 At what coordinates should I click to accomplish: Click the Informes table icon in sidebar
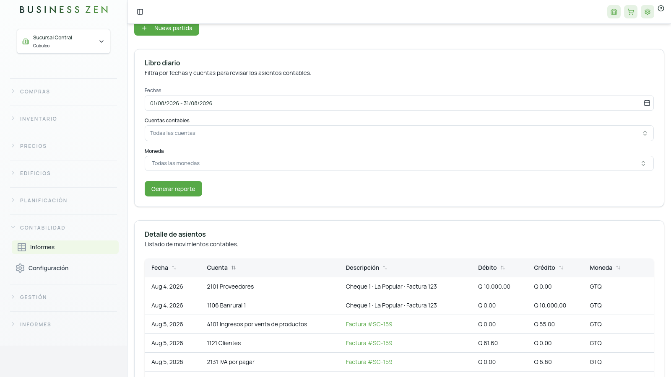pyautogui.click(x=22, y=247)
